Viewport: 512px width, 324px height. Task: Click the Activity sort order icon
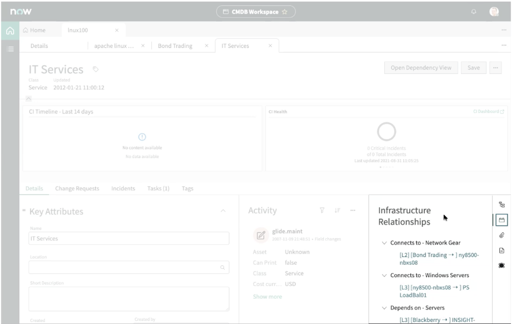point(337,210)
